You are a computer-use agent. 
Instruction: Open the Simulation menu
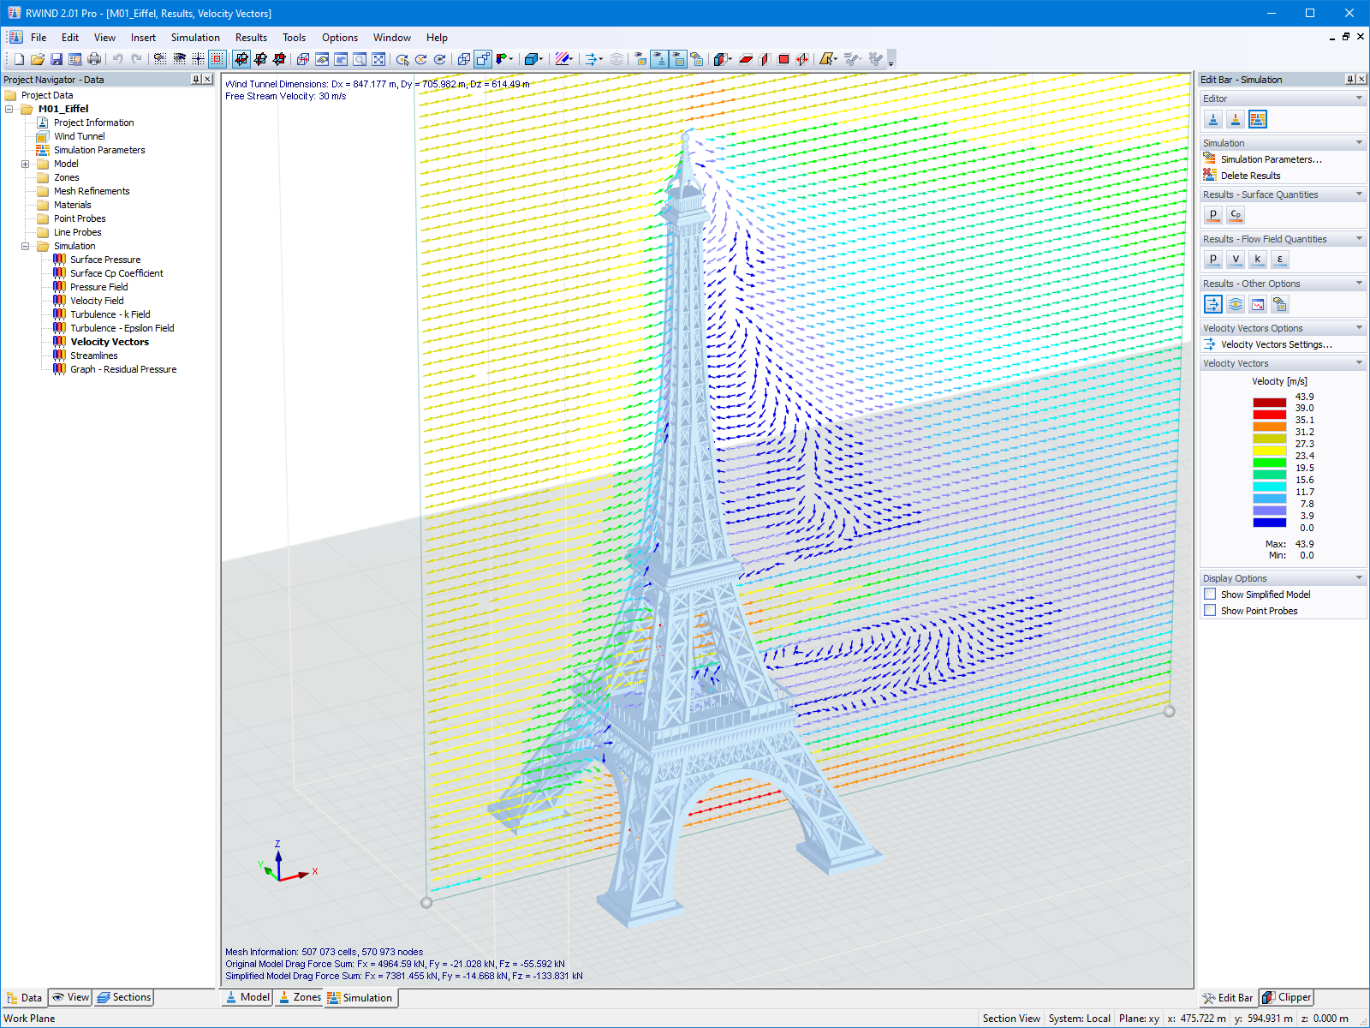pos(195,37)
